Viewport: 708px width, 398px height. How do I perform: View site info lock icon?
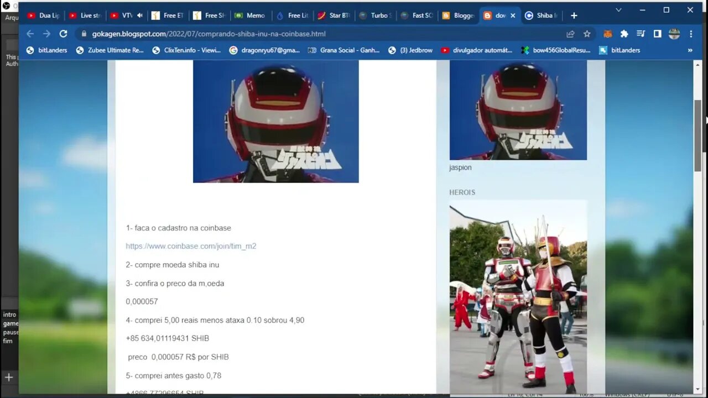(x=84, y=34)
